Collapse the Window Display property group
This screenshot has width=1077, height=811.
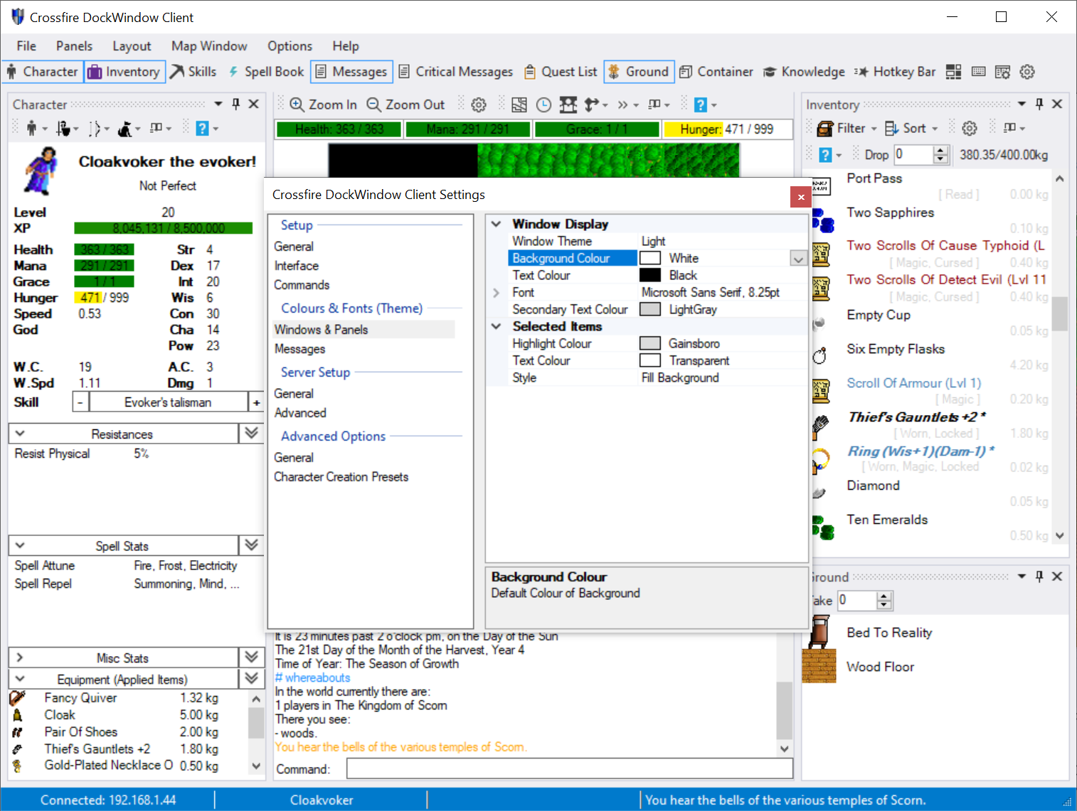(497, 224)
